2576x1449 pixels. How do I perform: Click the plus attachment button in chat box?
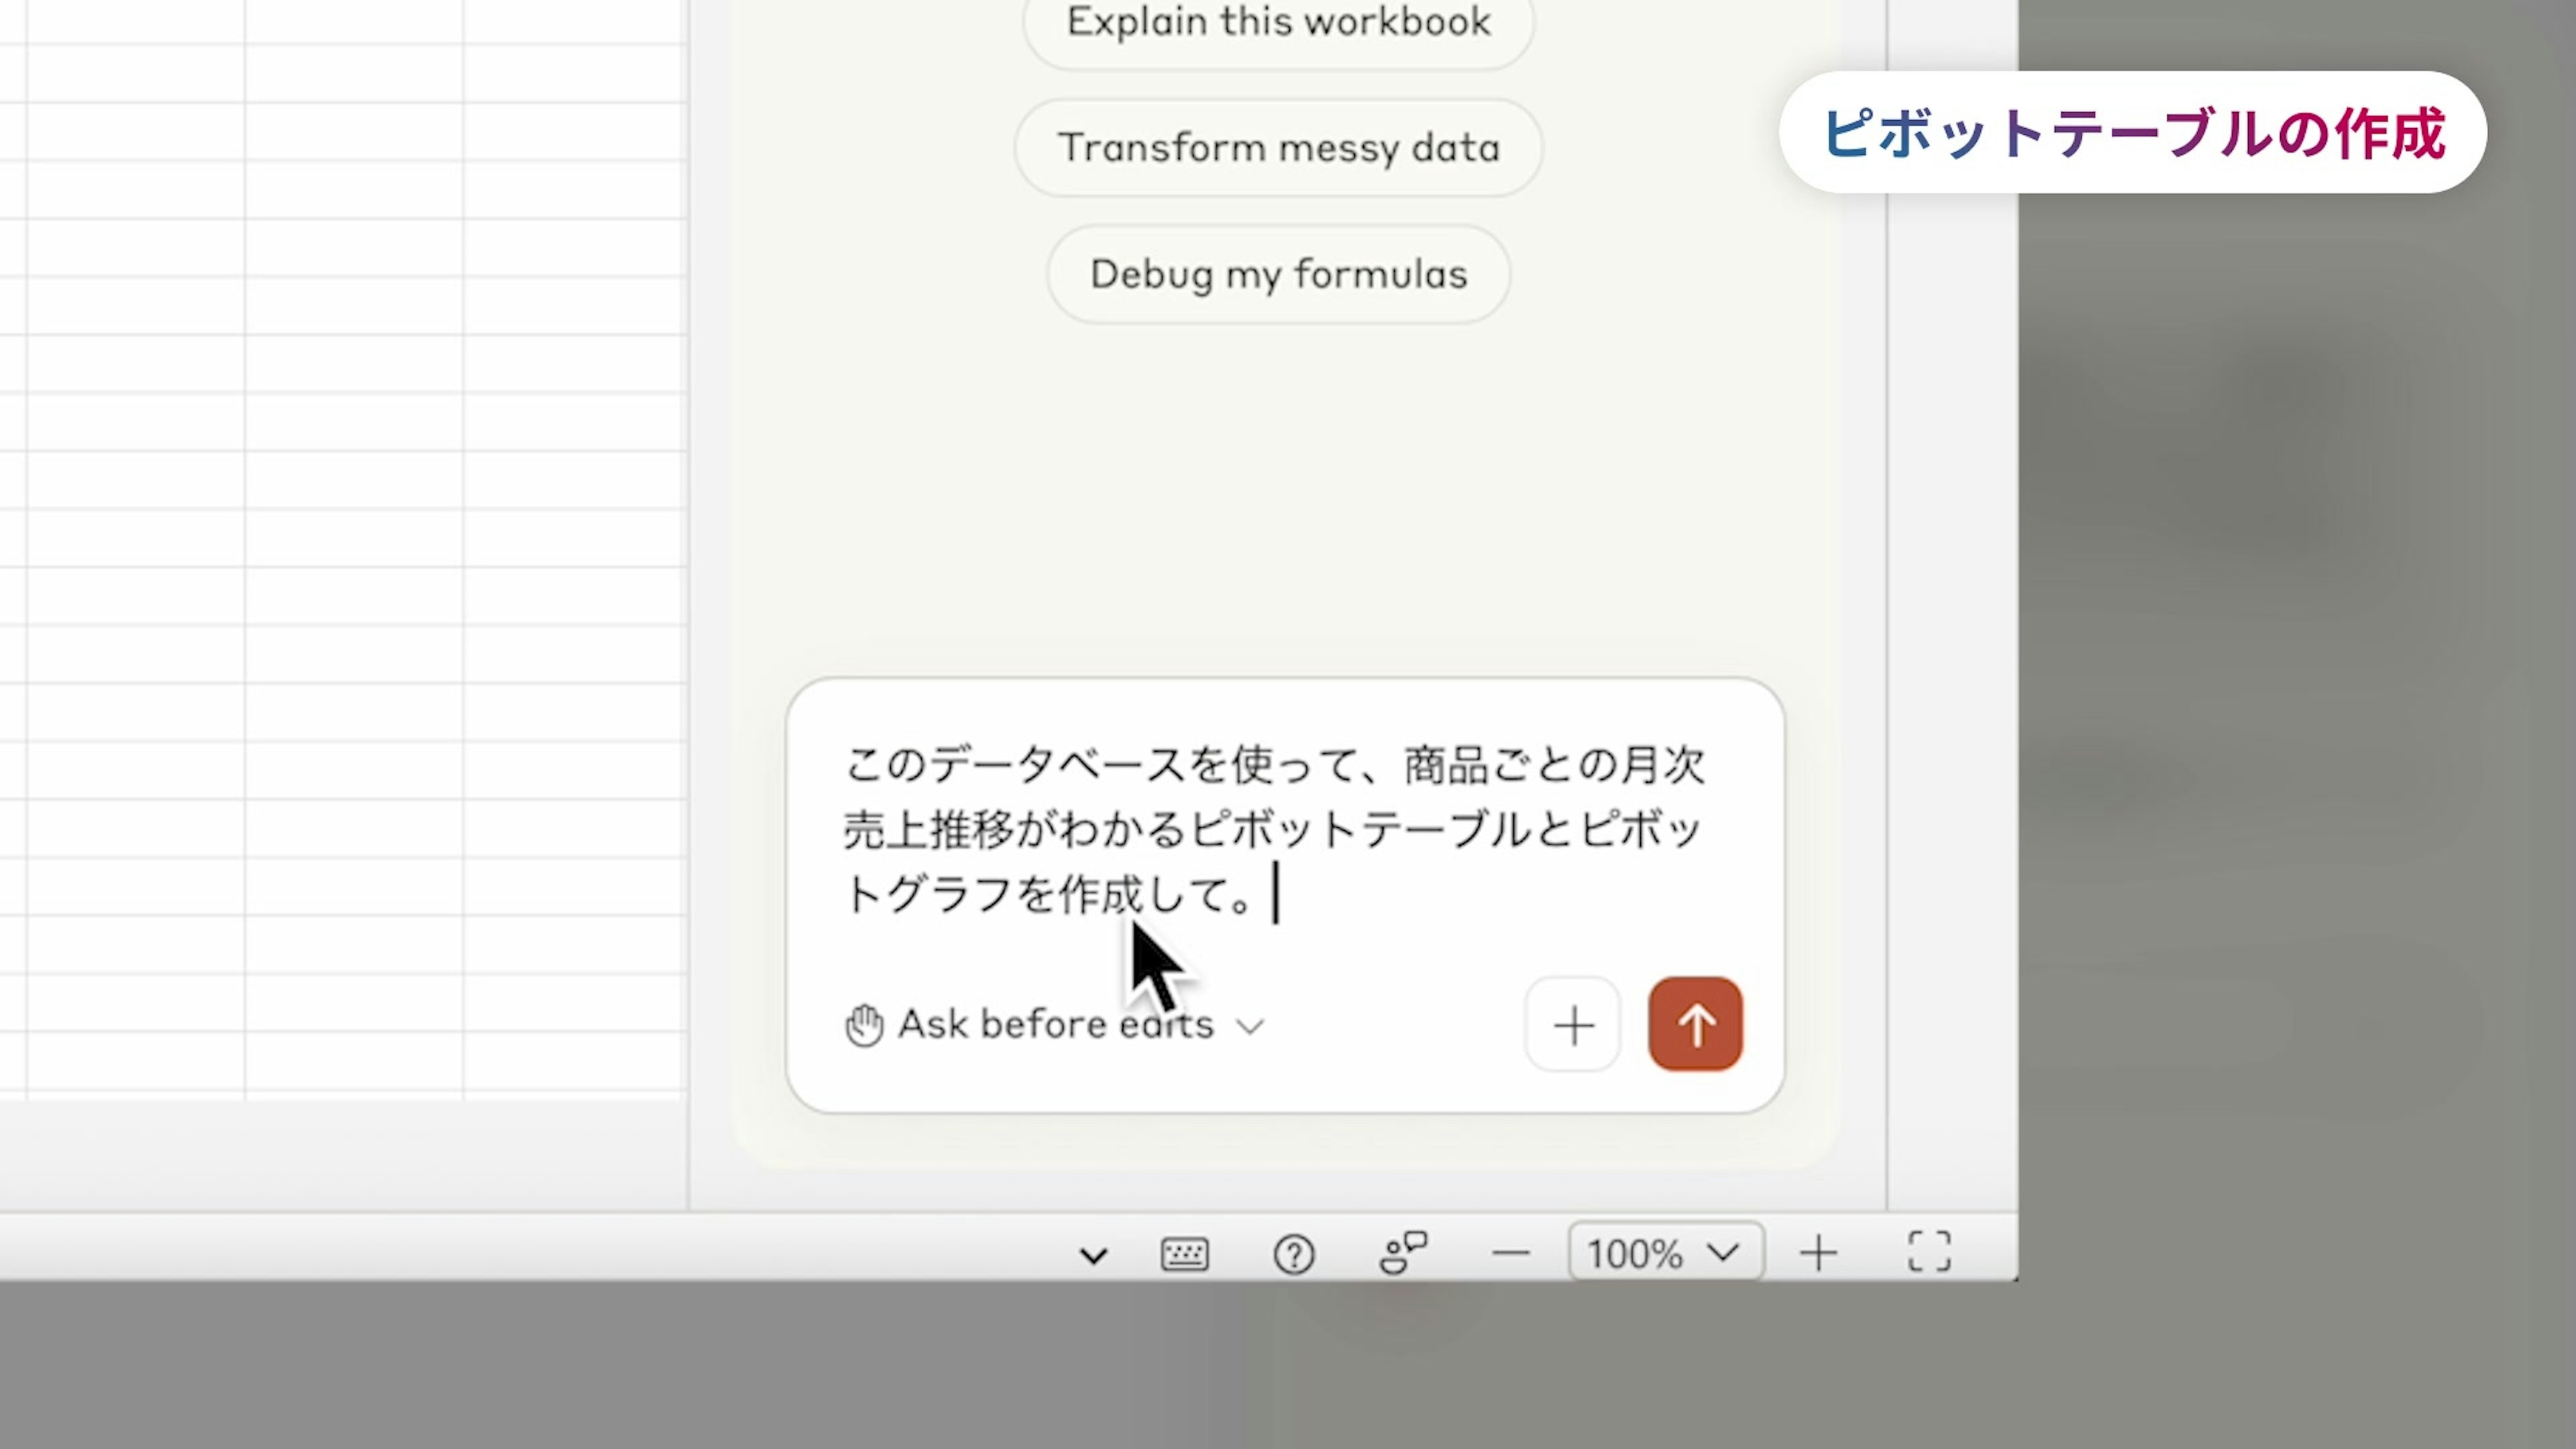coord(1573,1025)
